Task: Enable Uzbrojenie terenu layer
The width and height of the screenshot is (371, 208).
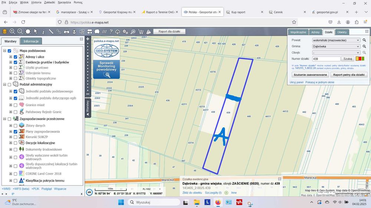Action: (15, 73)
